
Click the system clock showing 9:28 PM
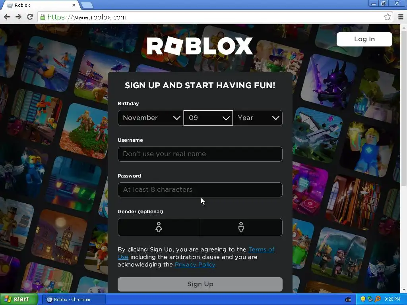[x=392, y=299]
